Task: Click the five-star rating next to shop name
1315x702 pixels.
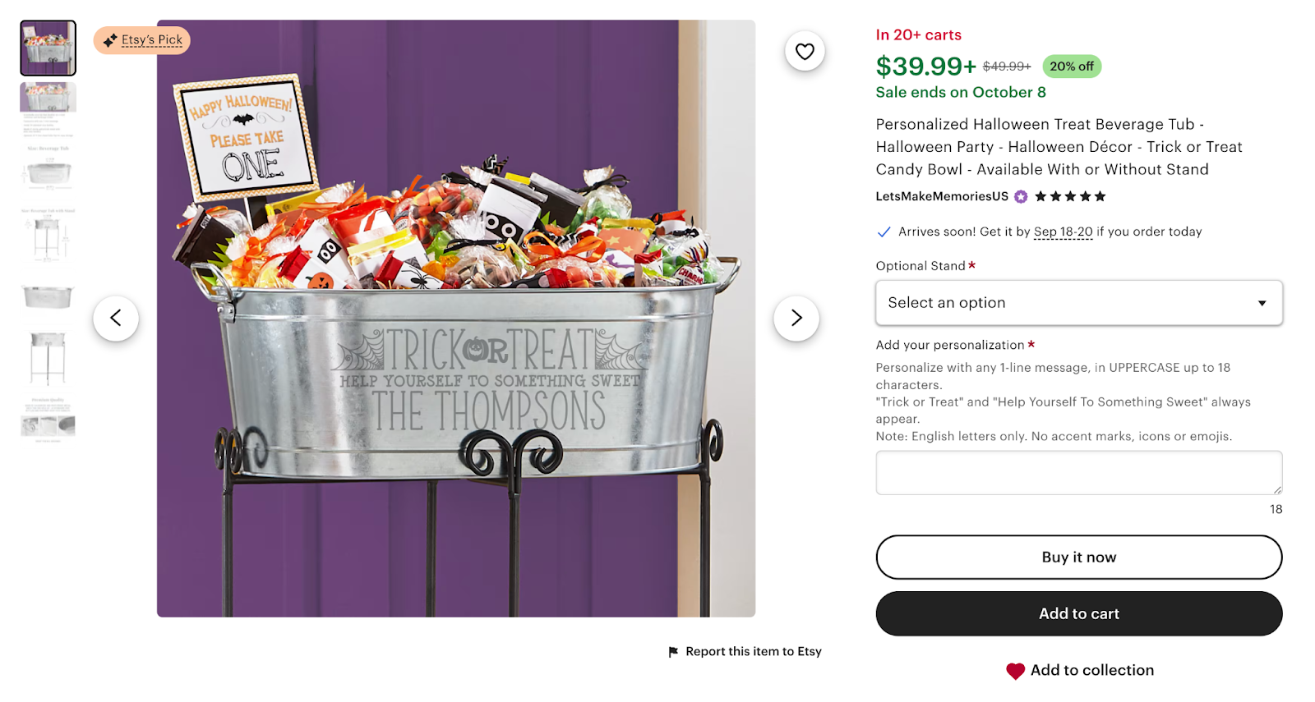Action: point(1070,196)
